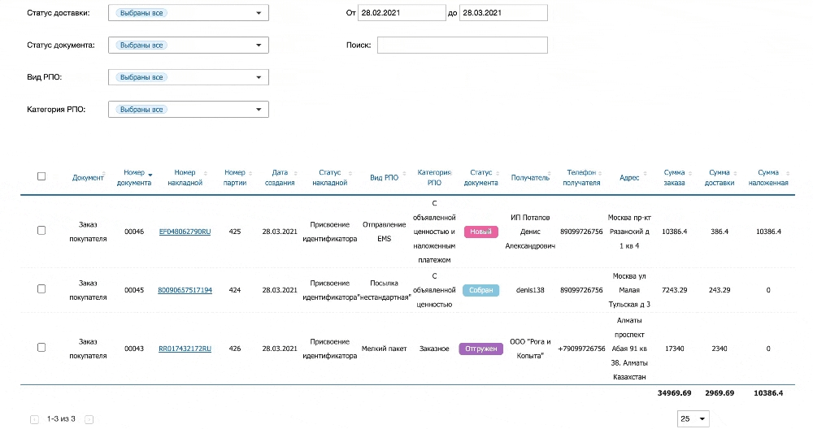Image resolution: width=813 pixels, height=429 pixels.
Task: Check the box for document 00046
Action: 42,231
